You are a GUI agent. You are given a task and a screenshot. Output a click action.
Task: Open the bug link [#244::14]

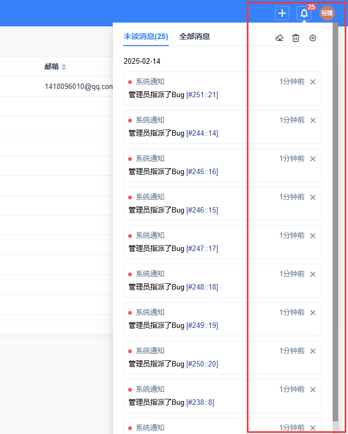pyautogui.click(x=202, y=133)
